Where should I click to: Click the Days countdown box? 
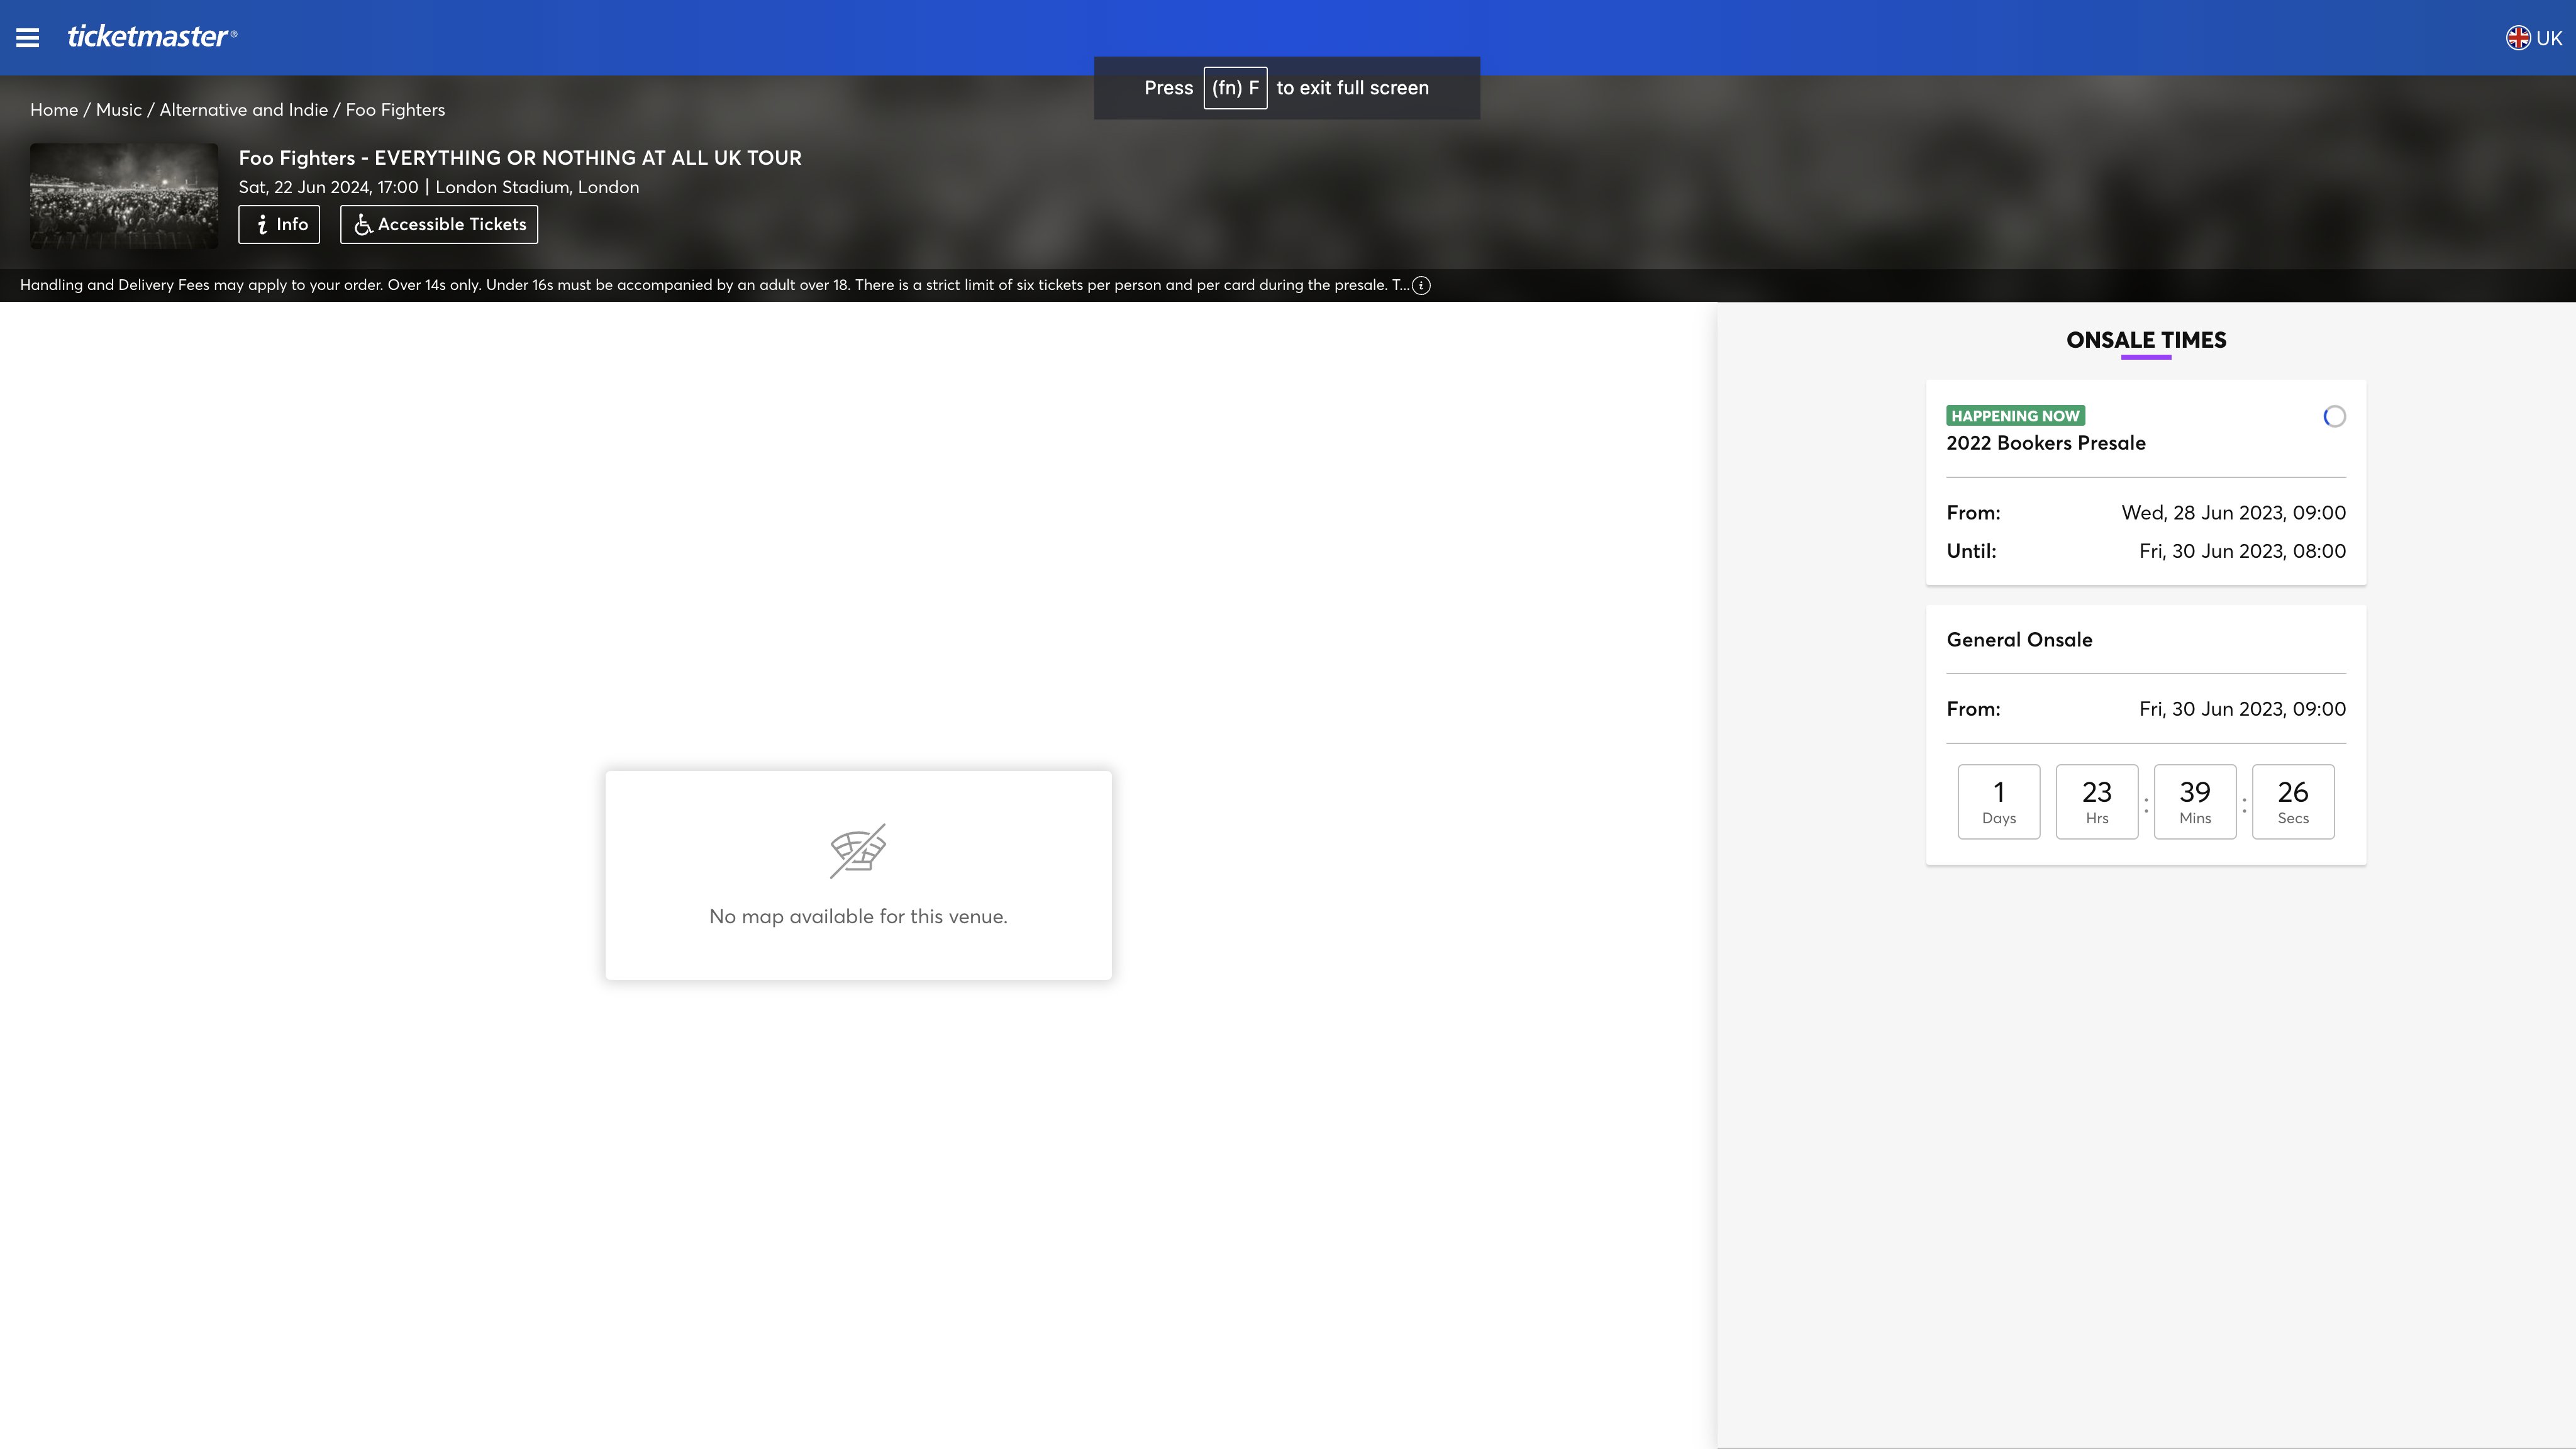click(x=1999, y=802)
